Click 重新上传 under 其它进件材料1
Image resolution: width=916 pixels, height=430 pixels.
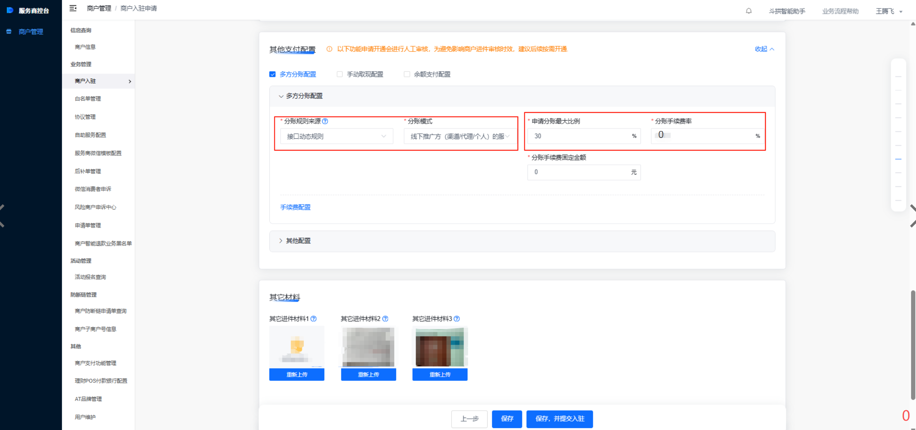[x=297, y=374]
